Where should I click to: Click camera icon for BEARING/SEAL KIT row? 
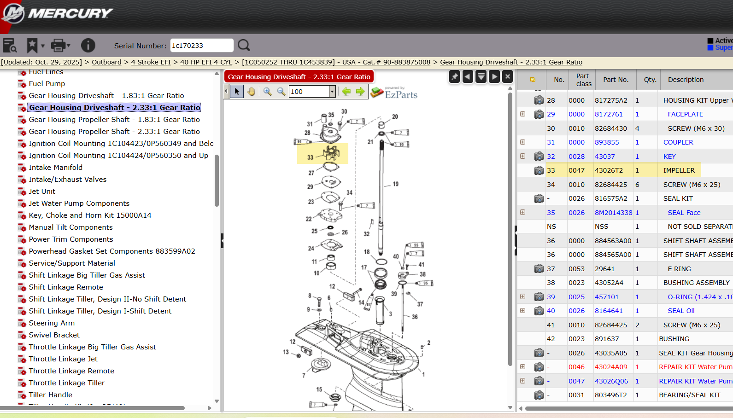539,395
